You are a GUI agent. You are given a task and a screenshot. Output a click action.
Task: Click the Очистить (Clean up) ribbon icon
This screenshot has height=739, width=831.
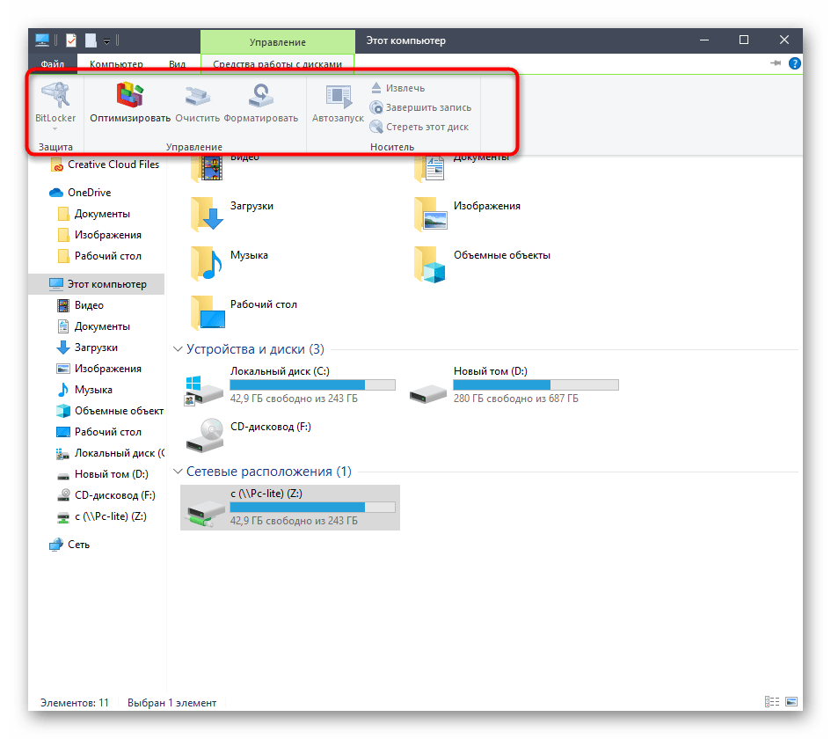(197, 96)
